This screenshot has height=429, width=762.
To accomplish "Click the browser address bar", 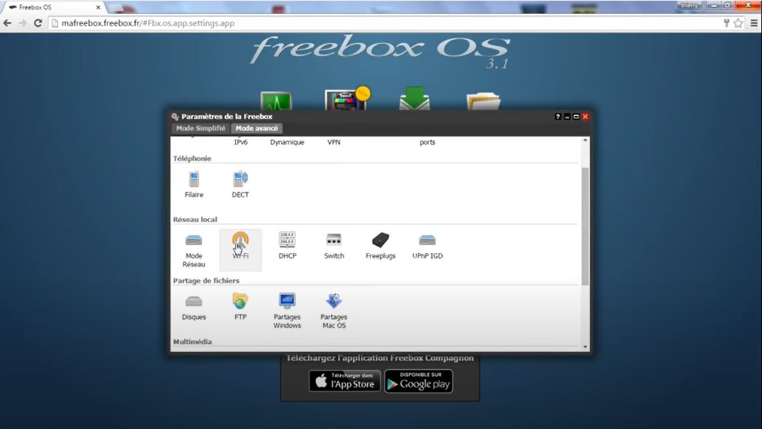I will click(384, 23).
